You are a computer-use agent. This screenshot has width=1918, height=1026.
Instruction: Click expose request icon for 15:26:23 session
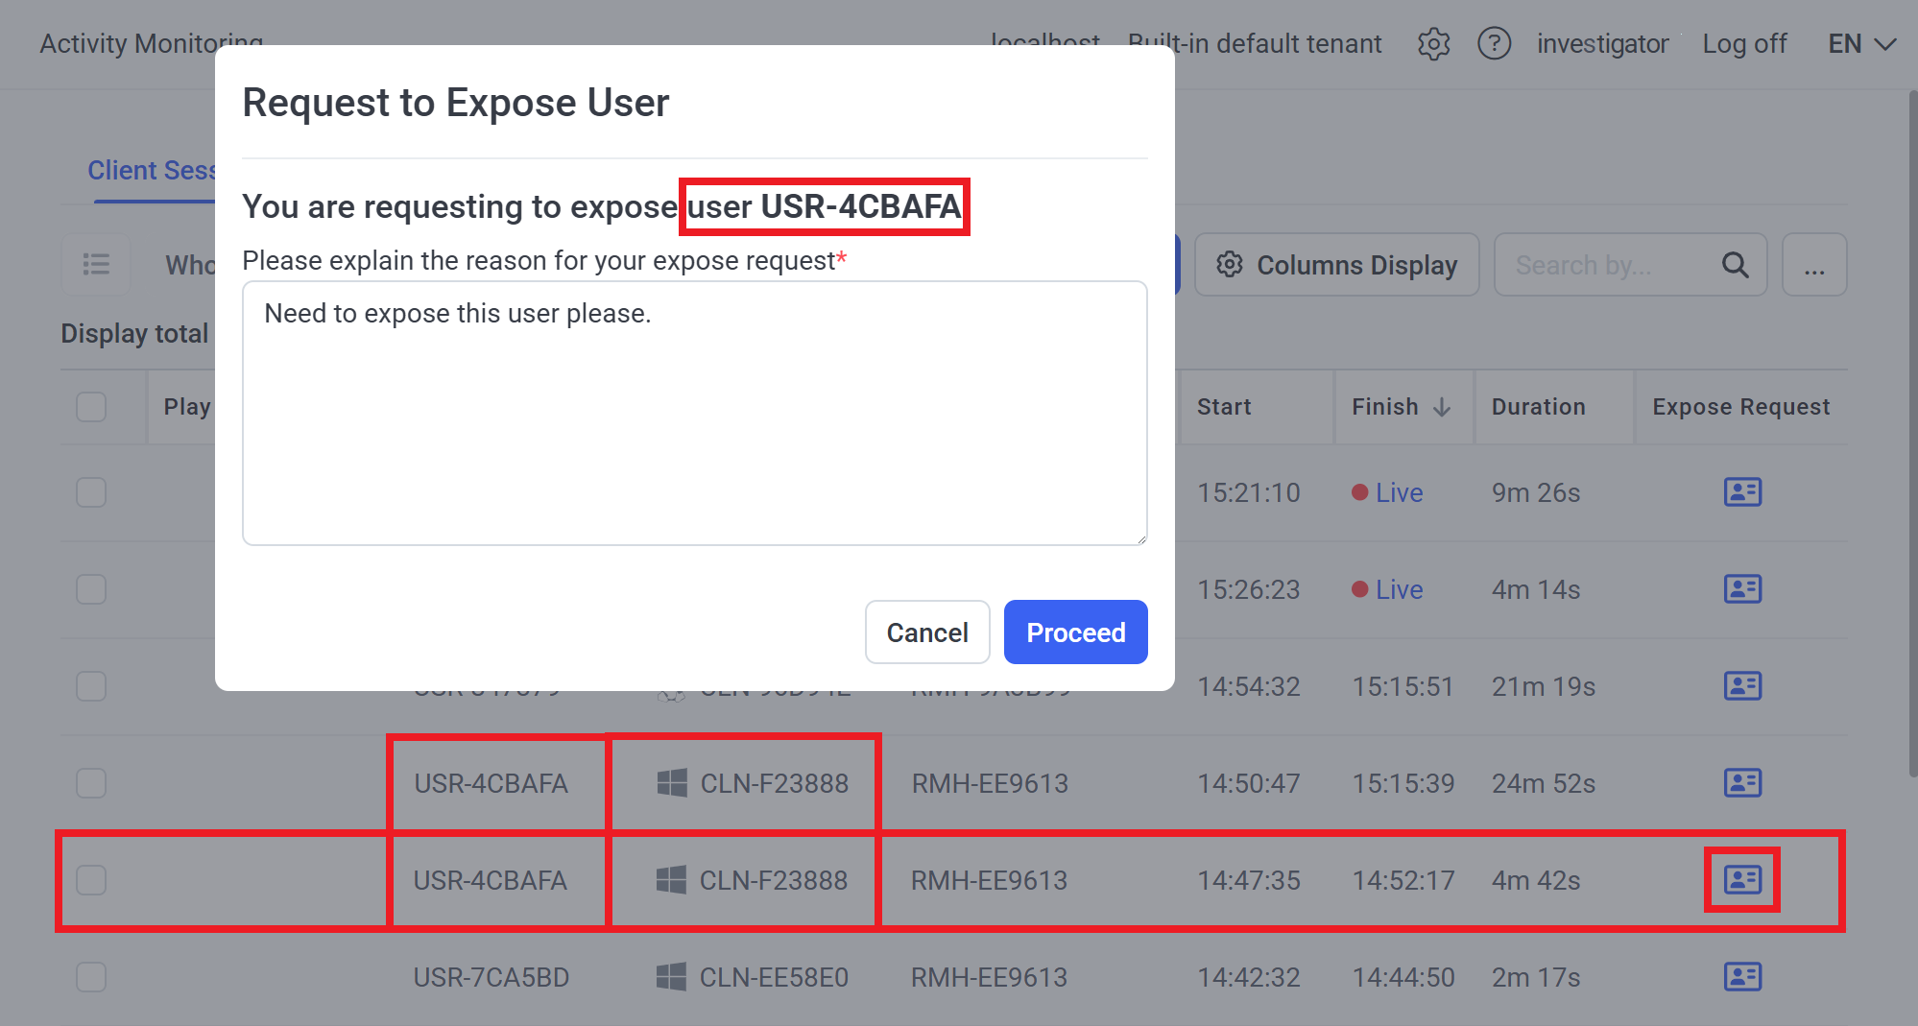pyautogui.click(x=1741, y=589)
